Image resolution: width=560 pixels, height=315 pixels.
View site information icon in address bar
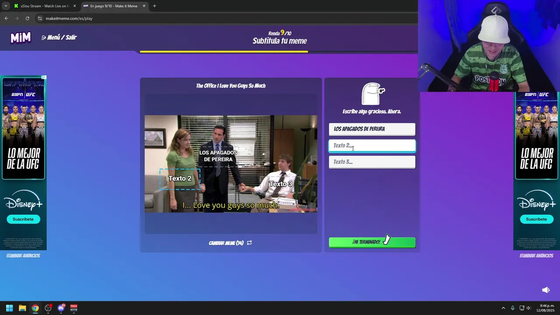(40, 18)
